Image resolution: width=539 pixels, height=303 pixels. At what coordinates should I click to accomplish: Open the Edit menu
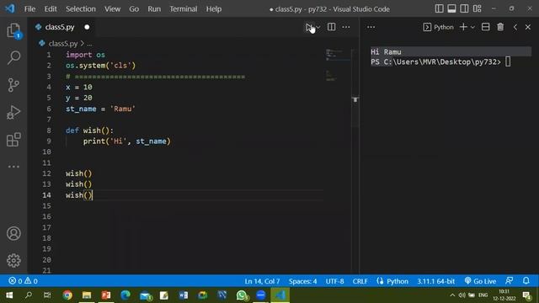[x=51, y=9]
